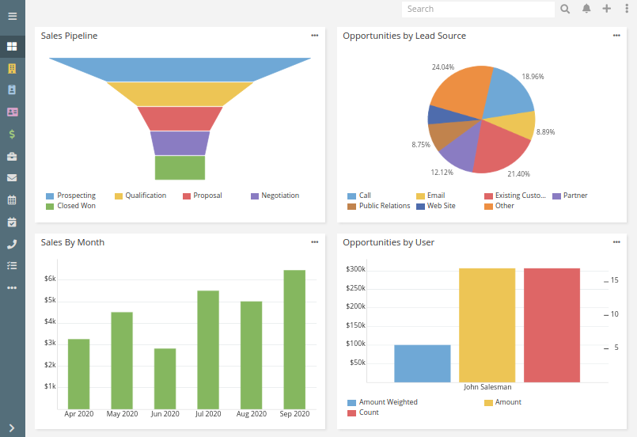637x437 pixels.
Task: Toggle the Partner legend entry
Action: point(570,196)
